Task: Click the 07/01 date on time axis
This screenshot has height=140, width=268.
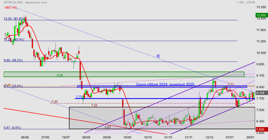Action: coord(230,137)
